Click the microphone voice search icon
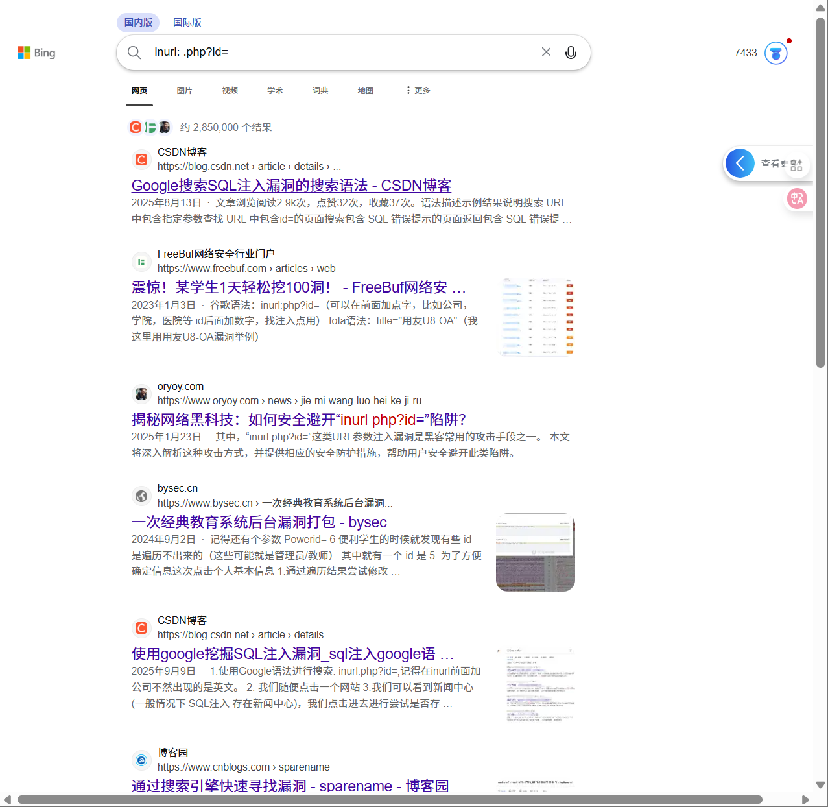The height and width of the screenshot is (807, 828). 571,52
